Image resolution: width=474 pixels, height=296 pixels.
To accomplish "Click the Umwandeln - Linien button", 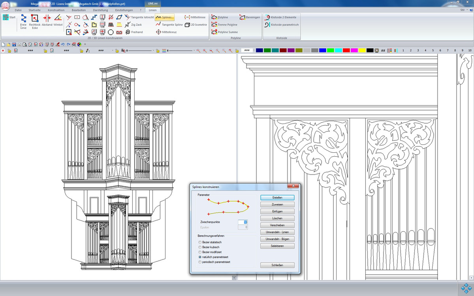I will click(277, 232).
